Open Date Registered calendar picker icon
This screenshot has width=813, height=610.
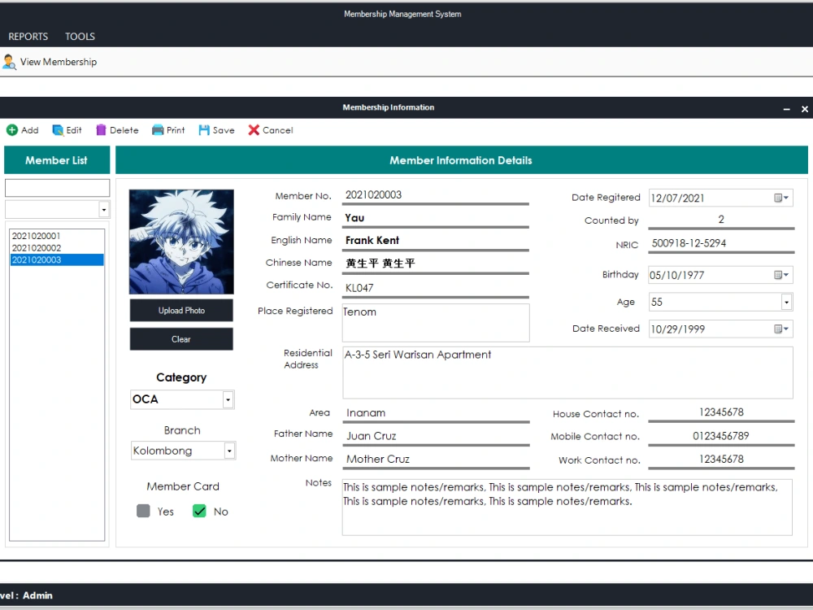click(780, 198)
